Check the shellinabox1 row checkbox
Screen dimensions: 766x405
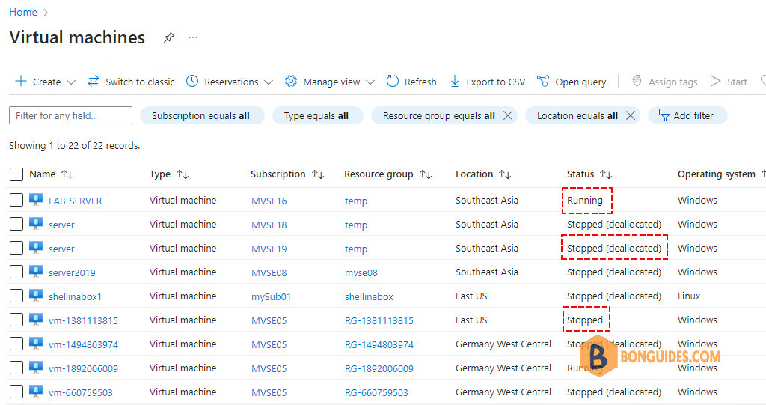point(16,296)
